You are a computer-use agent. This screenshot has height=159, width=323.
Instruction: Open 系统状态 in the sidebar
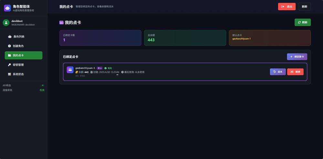[x=24, y=74]
